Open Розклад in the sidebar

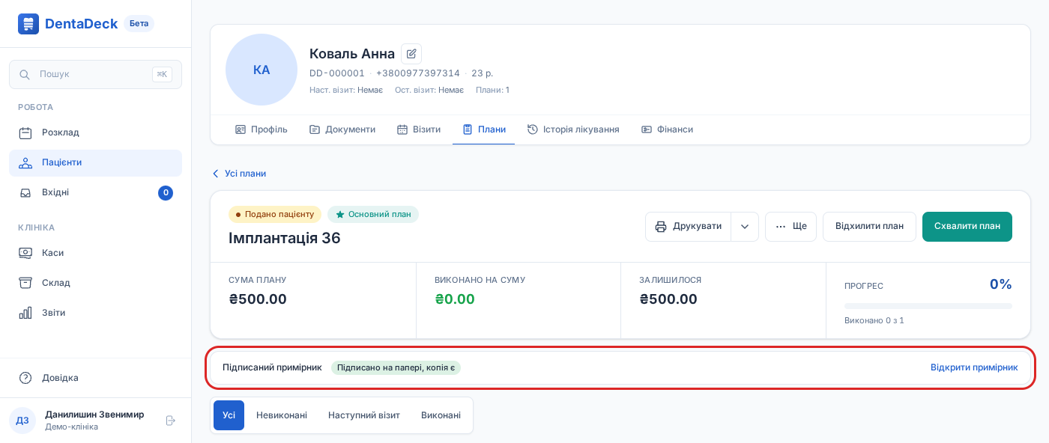(x=95, y=132)
